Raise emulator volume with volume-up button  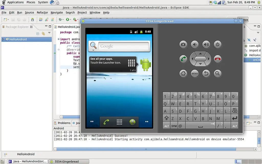(206, 45)
